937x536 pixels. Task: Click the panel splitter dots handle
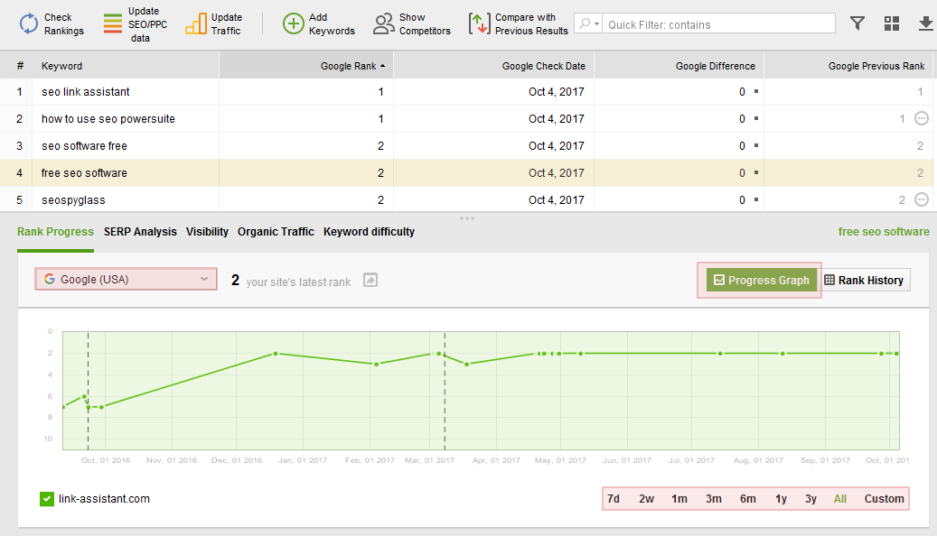point(467,218)
